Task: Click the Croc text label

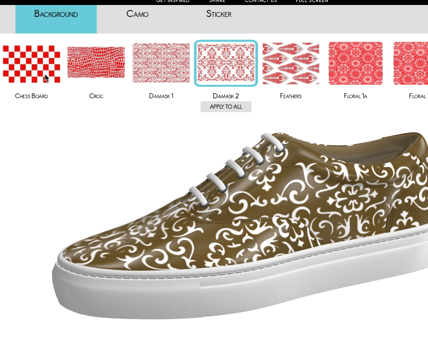Action: pos(96,96)
